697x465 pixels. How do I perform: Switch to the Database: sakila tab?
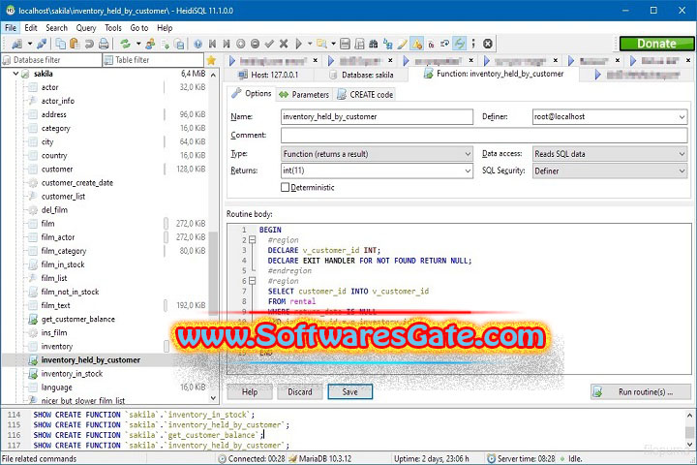(362, 75)
